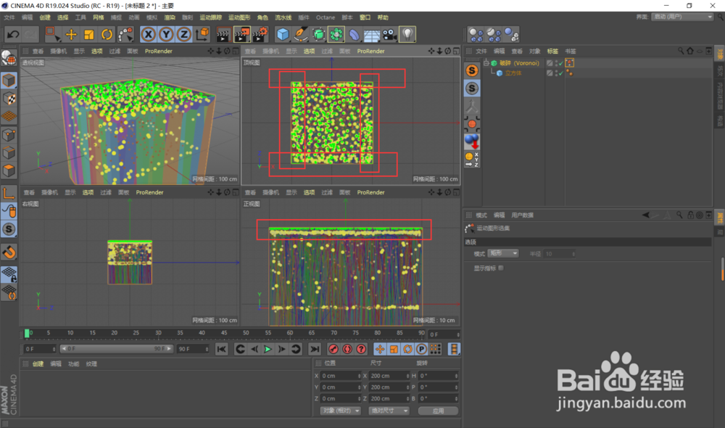Viewport: 725px width, 428px height.
Task: Click the MoGraph selection tag on 立方体
Action: 570,73
